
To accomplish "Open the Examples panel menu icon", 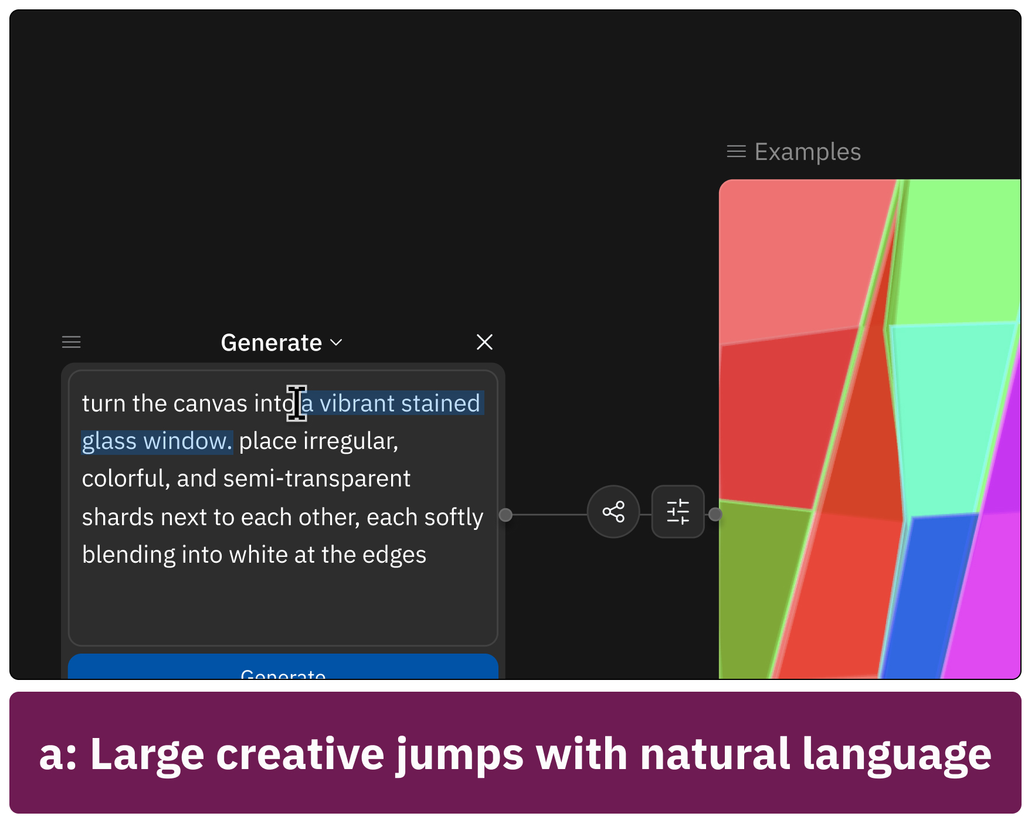I will pyautogui.click(x=737, y=152).
